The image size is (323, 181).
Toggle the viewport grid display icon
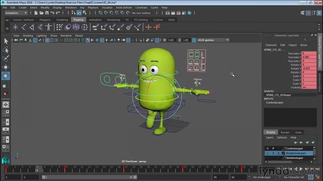click(47, 40)
